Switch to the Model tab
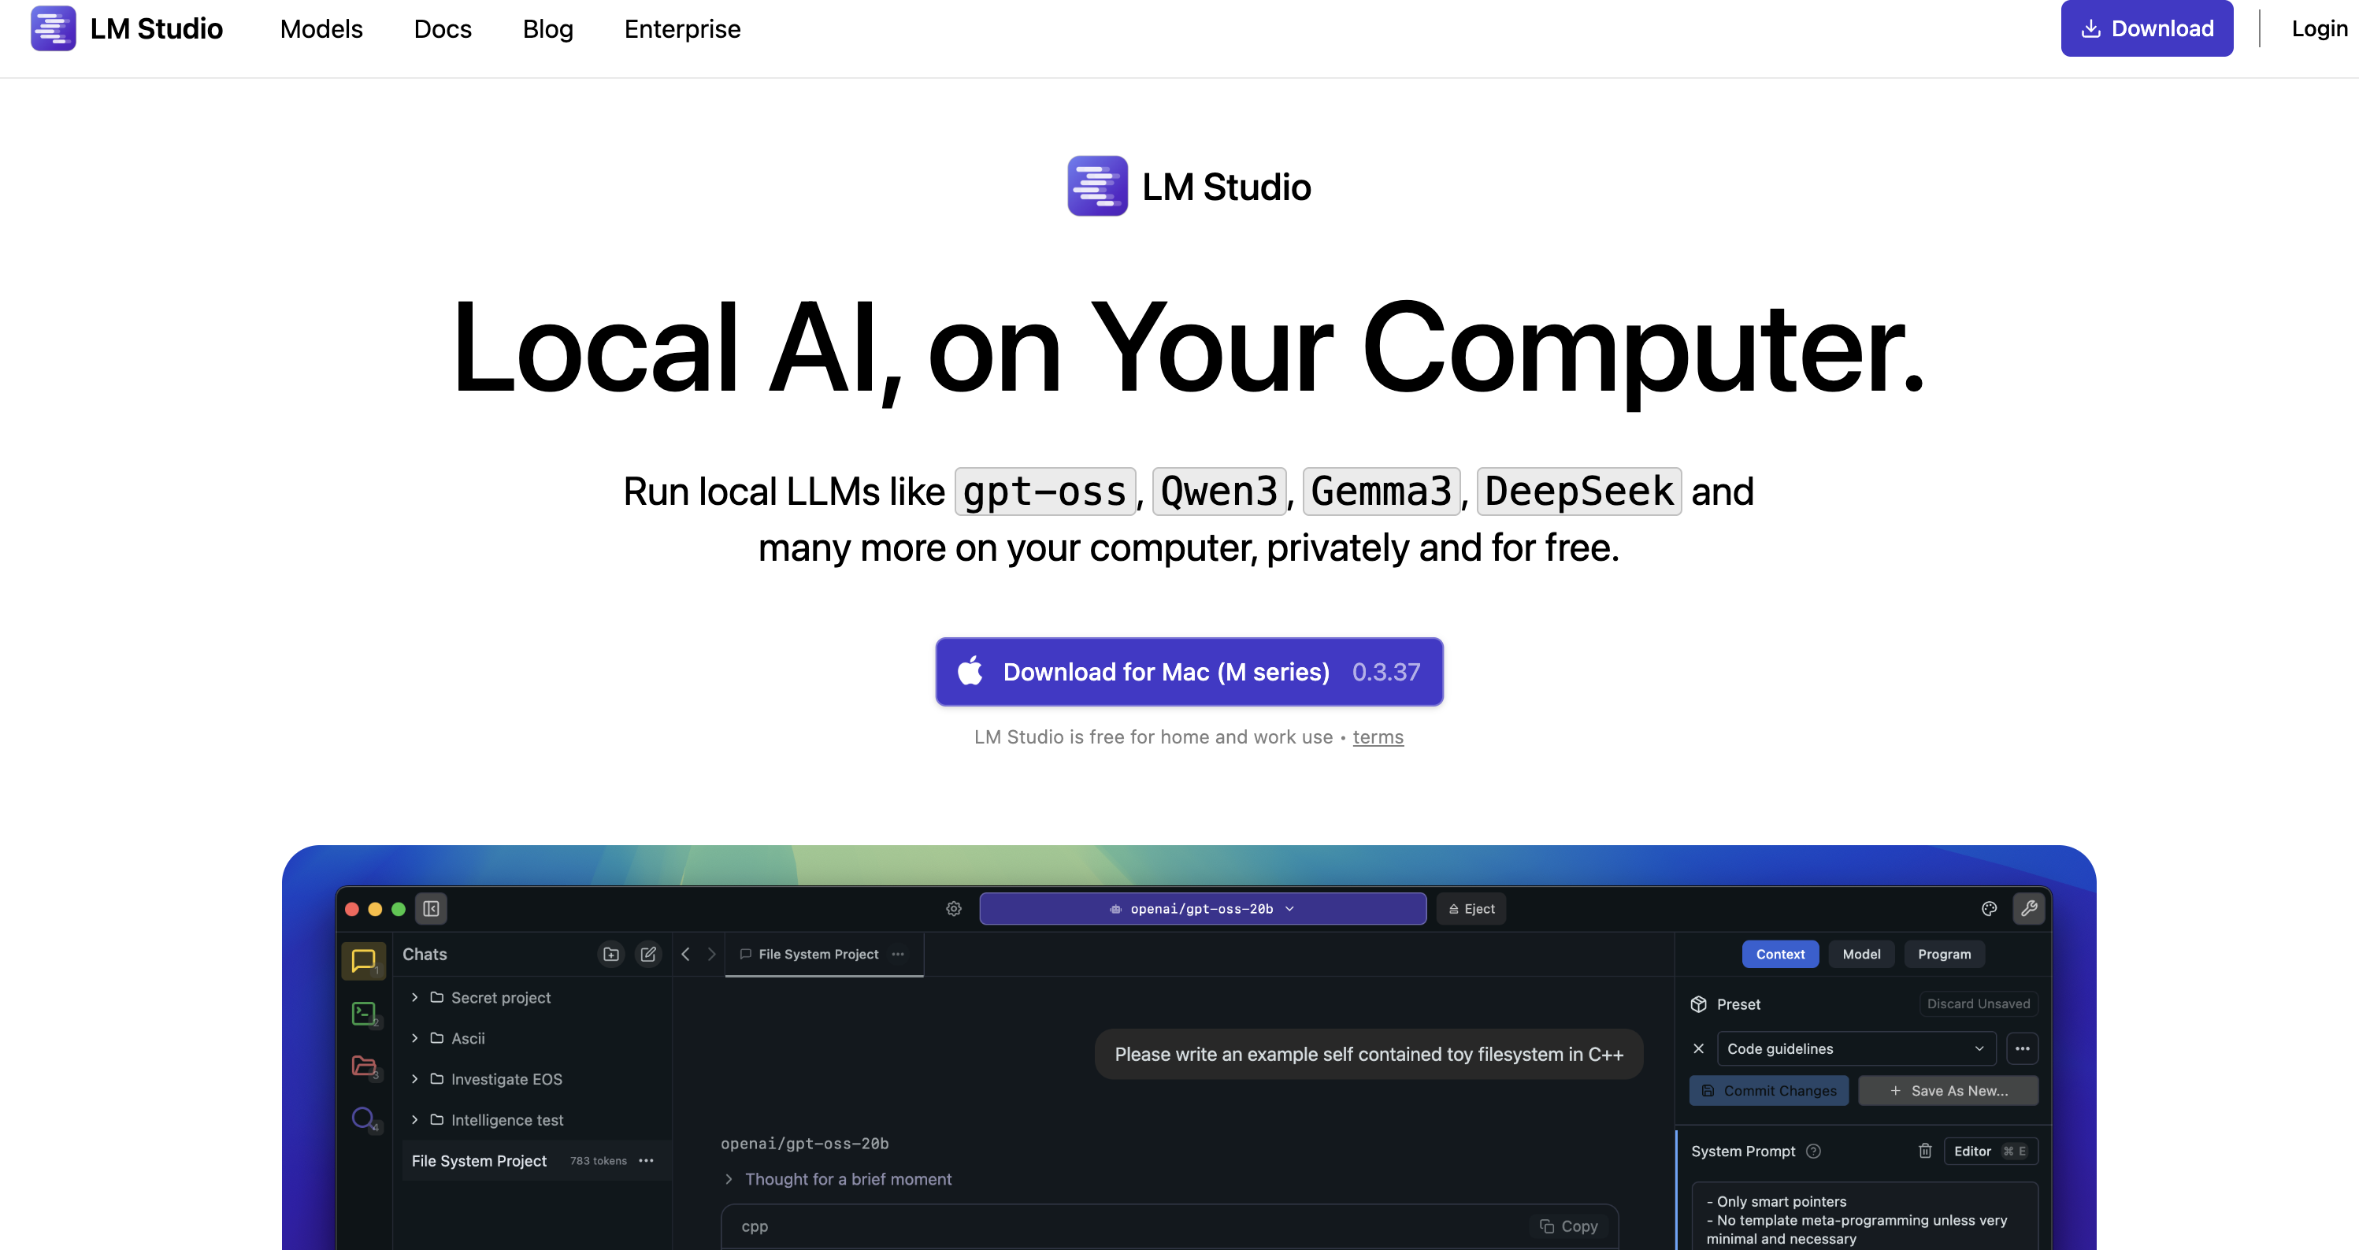 click(x=1861, y=954)
